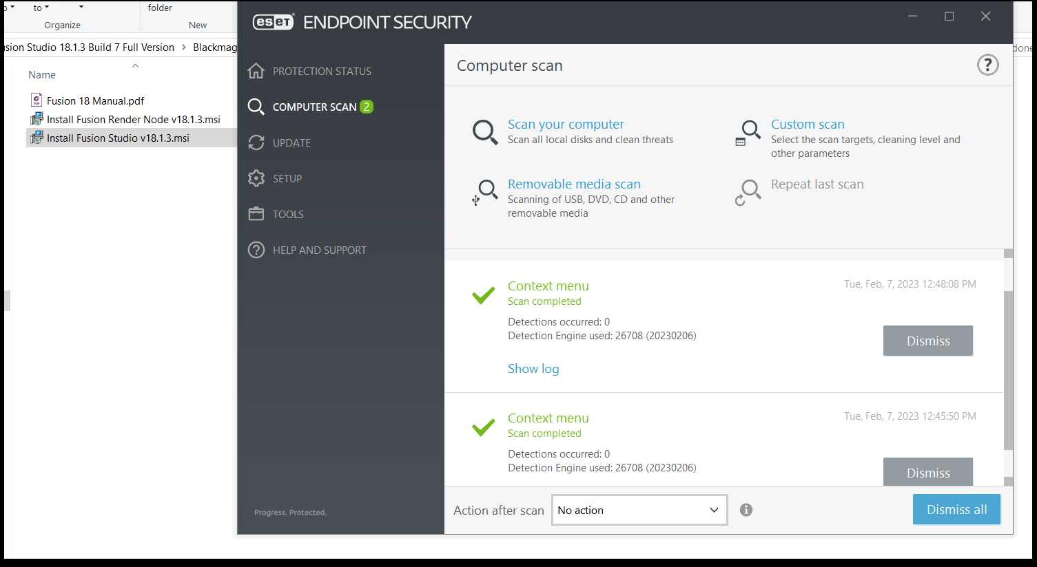
Task: Click the Computer Scan magnifier icon in sidebar
Action: coord(256,107)
